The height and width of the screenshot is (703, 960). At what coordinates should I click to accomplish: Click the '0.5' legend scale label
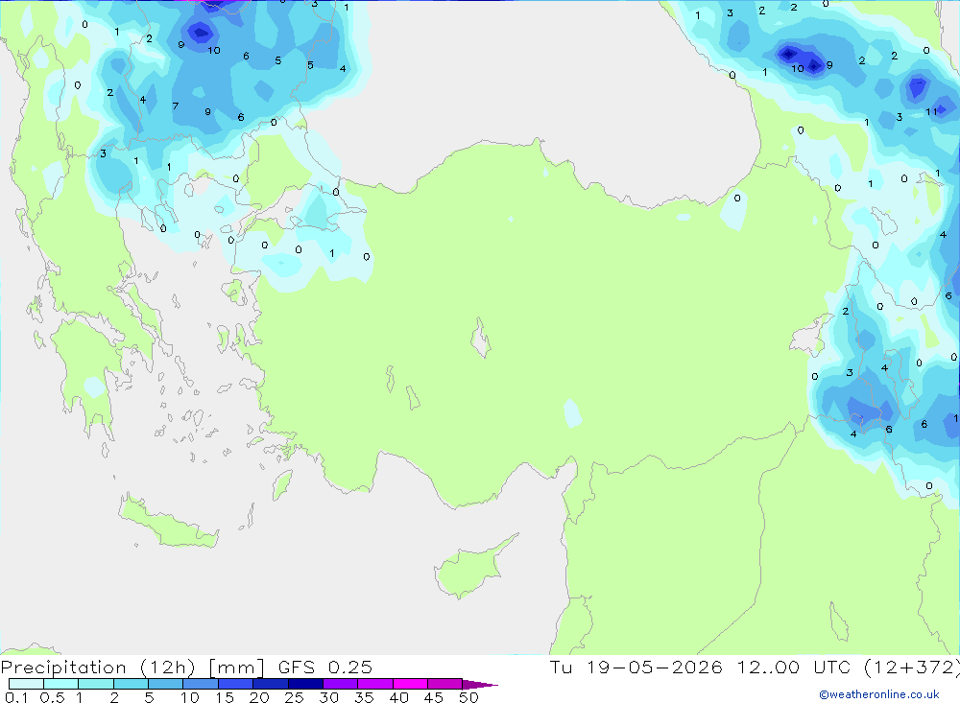[52, 697]
